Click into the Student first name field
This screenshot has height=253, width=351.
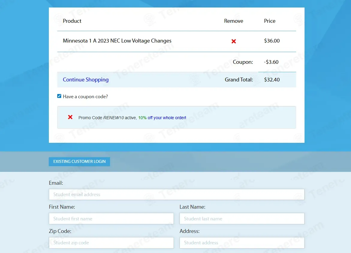pyautogui.click(x=111, y=219)
